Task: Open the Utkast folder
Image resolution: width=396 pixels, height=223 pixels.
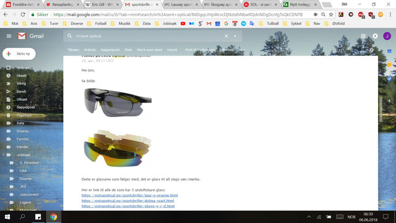Action: [x=22, y=99]
